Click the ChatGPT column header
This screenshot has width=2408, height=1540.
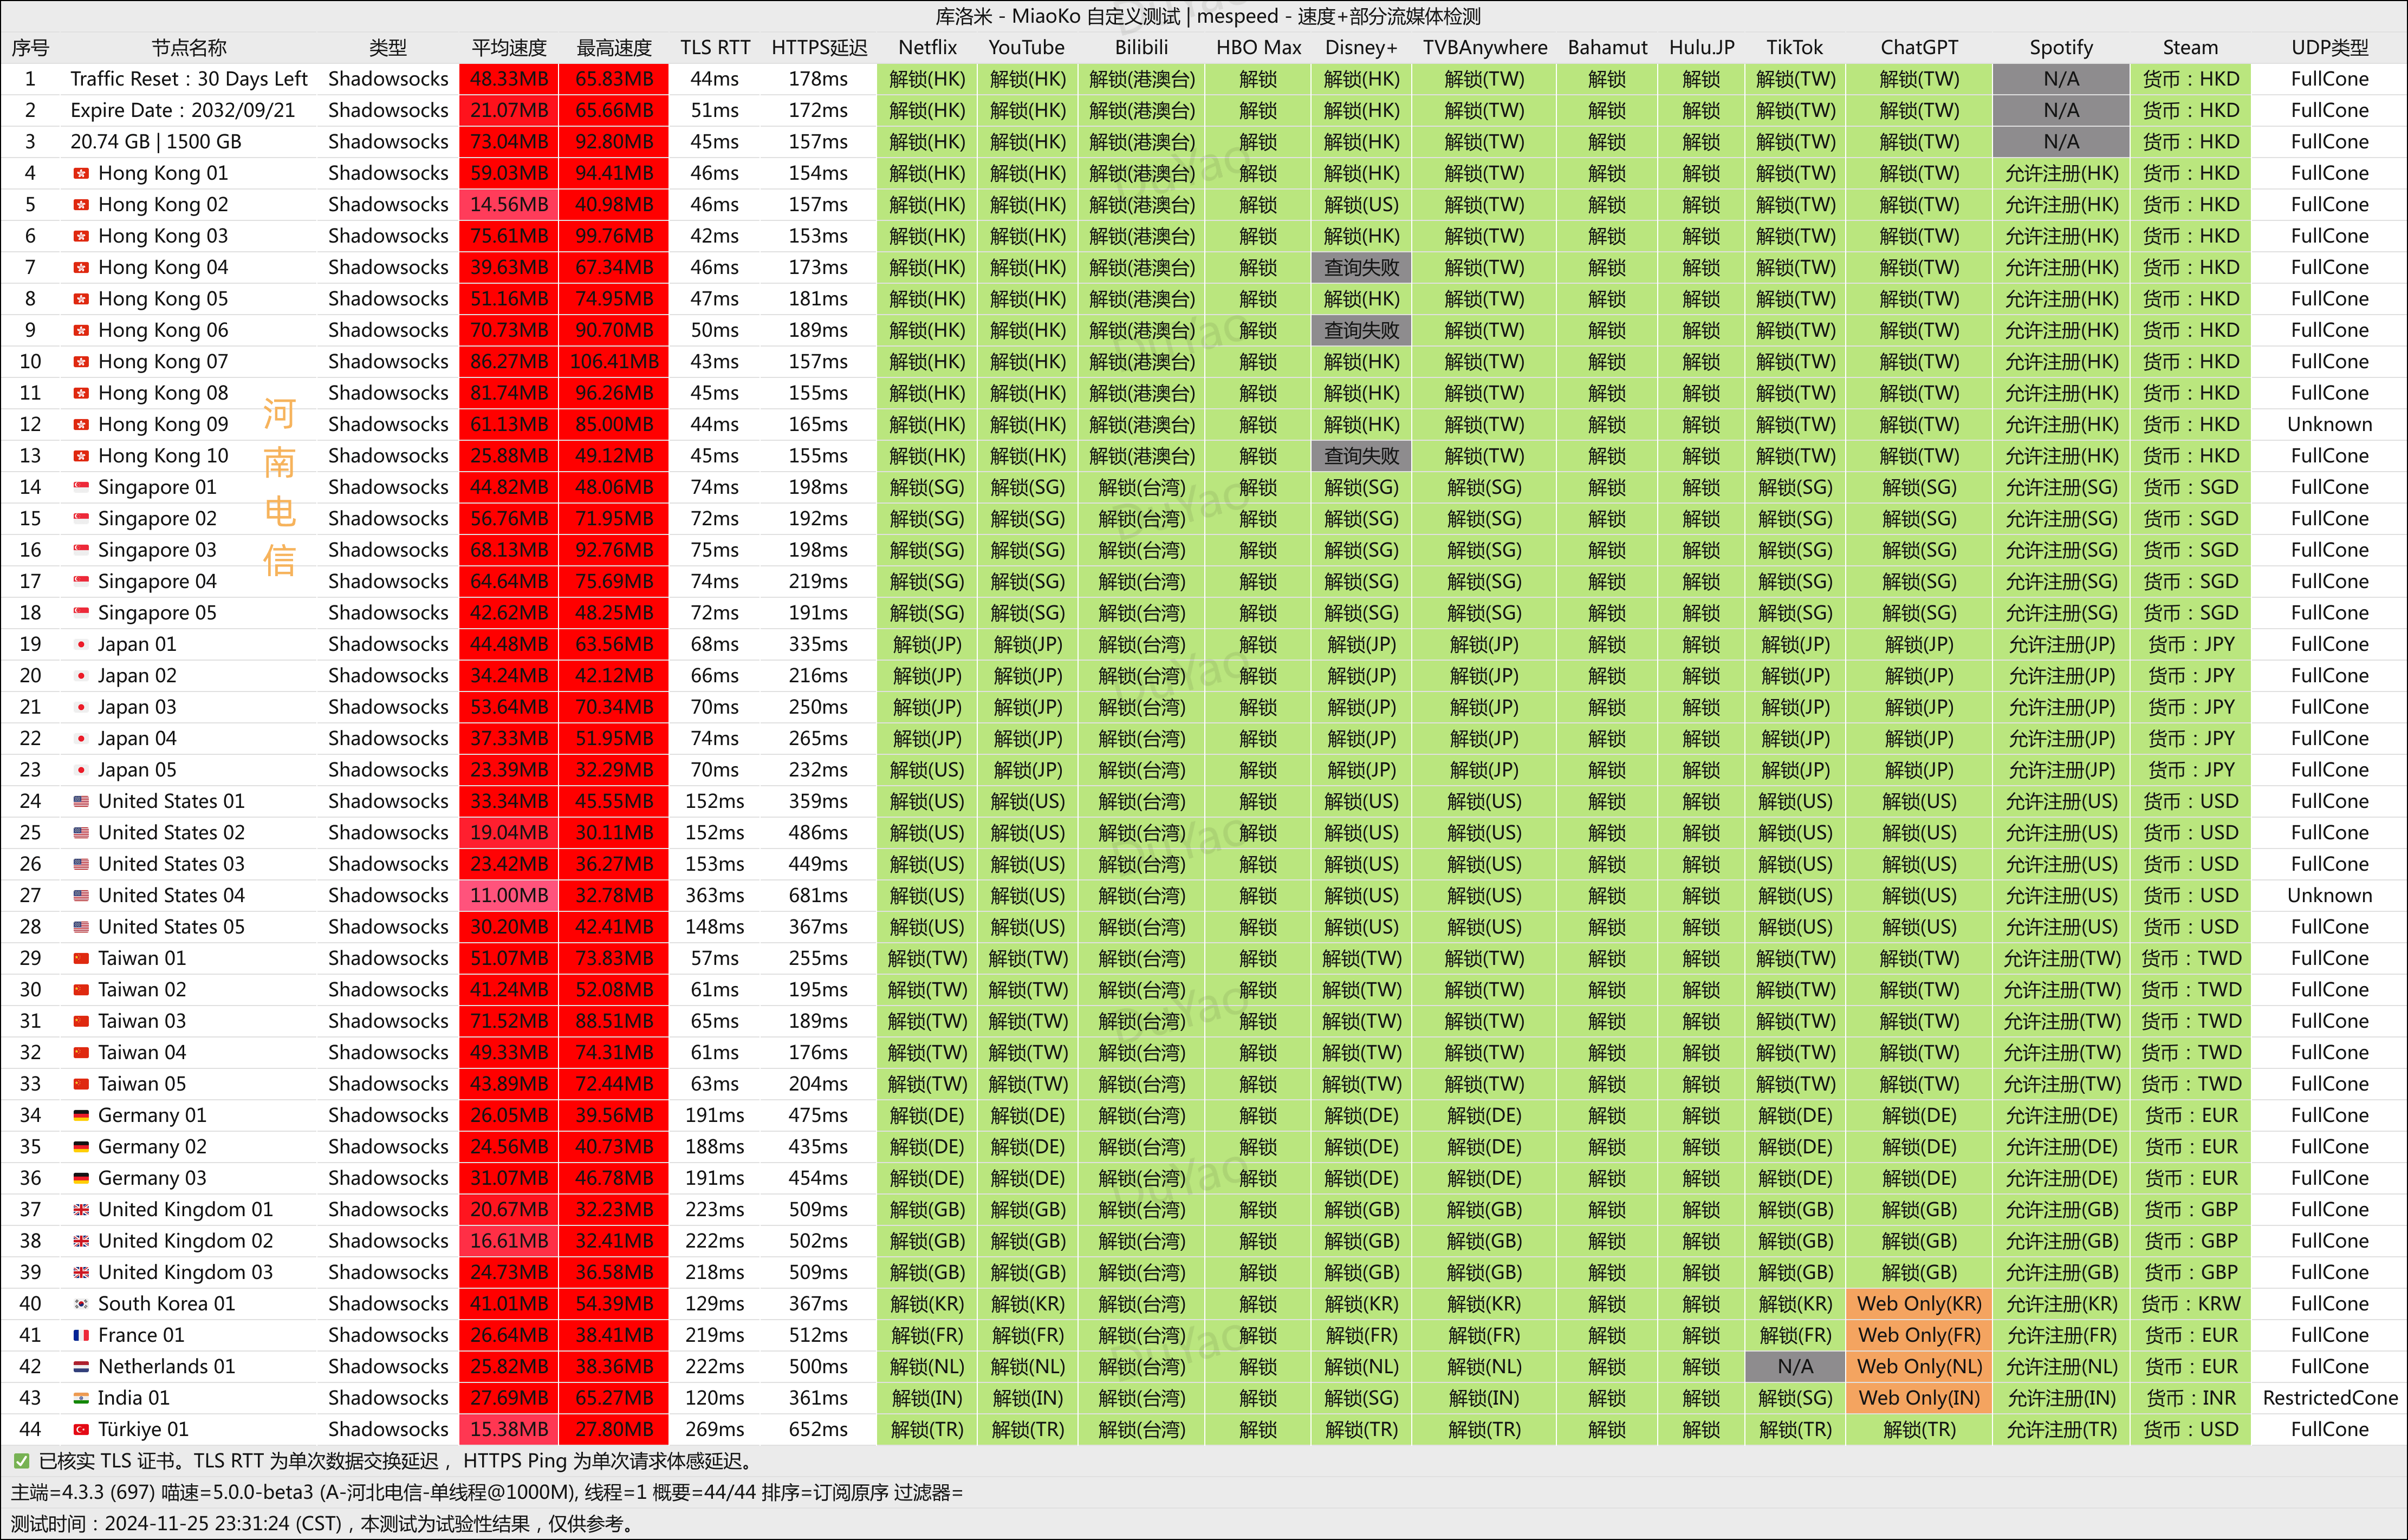pyautogui.click(x=1918, y=47)
